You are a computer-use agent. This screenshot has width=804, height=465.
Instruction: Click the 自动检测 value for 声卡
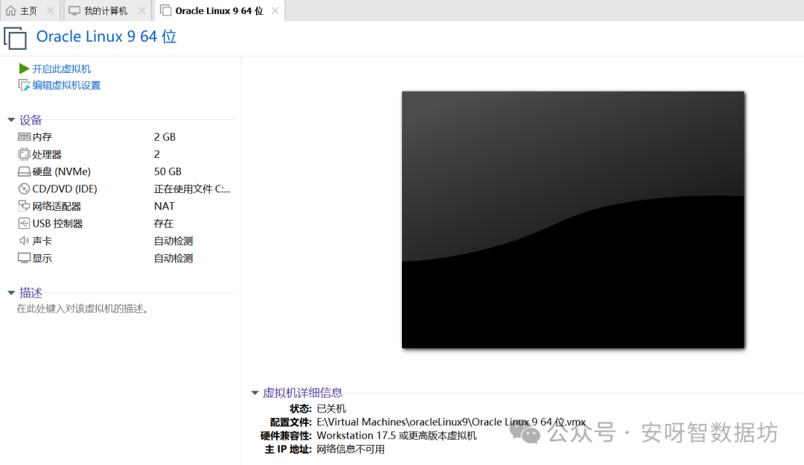tap(173, 241)
